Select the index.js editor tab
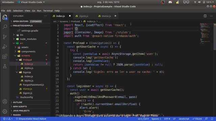The width and height of the screenshot is (216, 121). click(62, 16)
